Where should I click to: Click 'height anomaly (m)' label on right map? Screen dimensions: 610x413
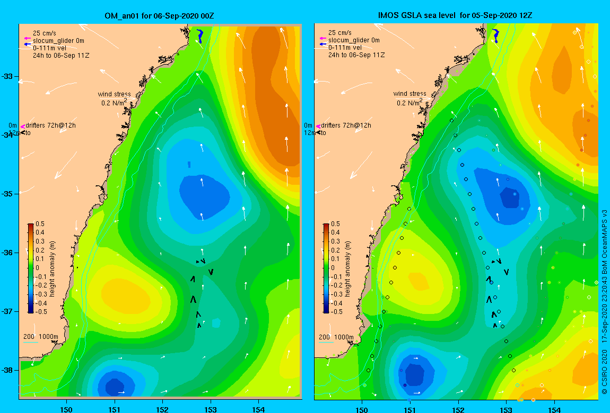click(x=348, y=269)
